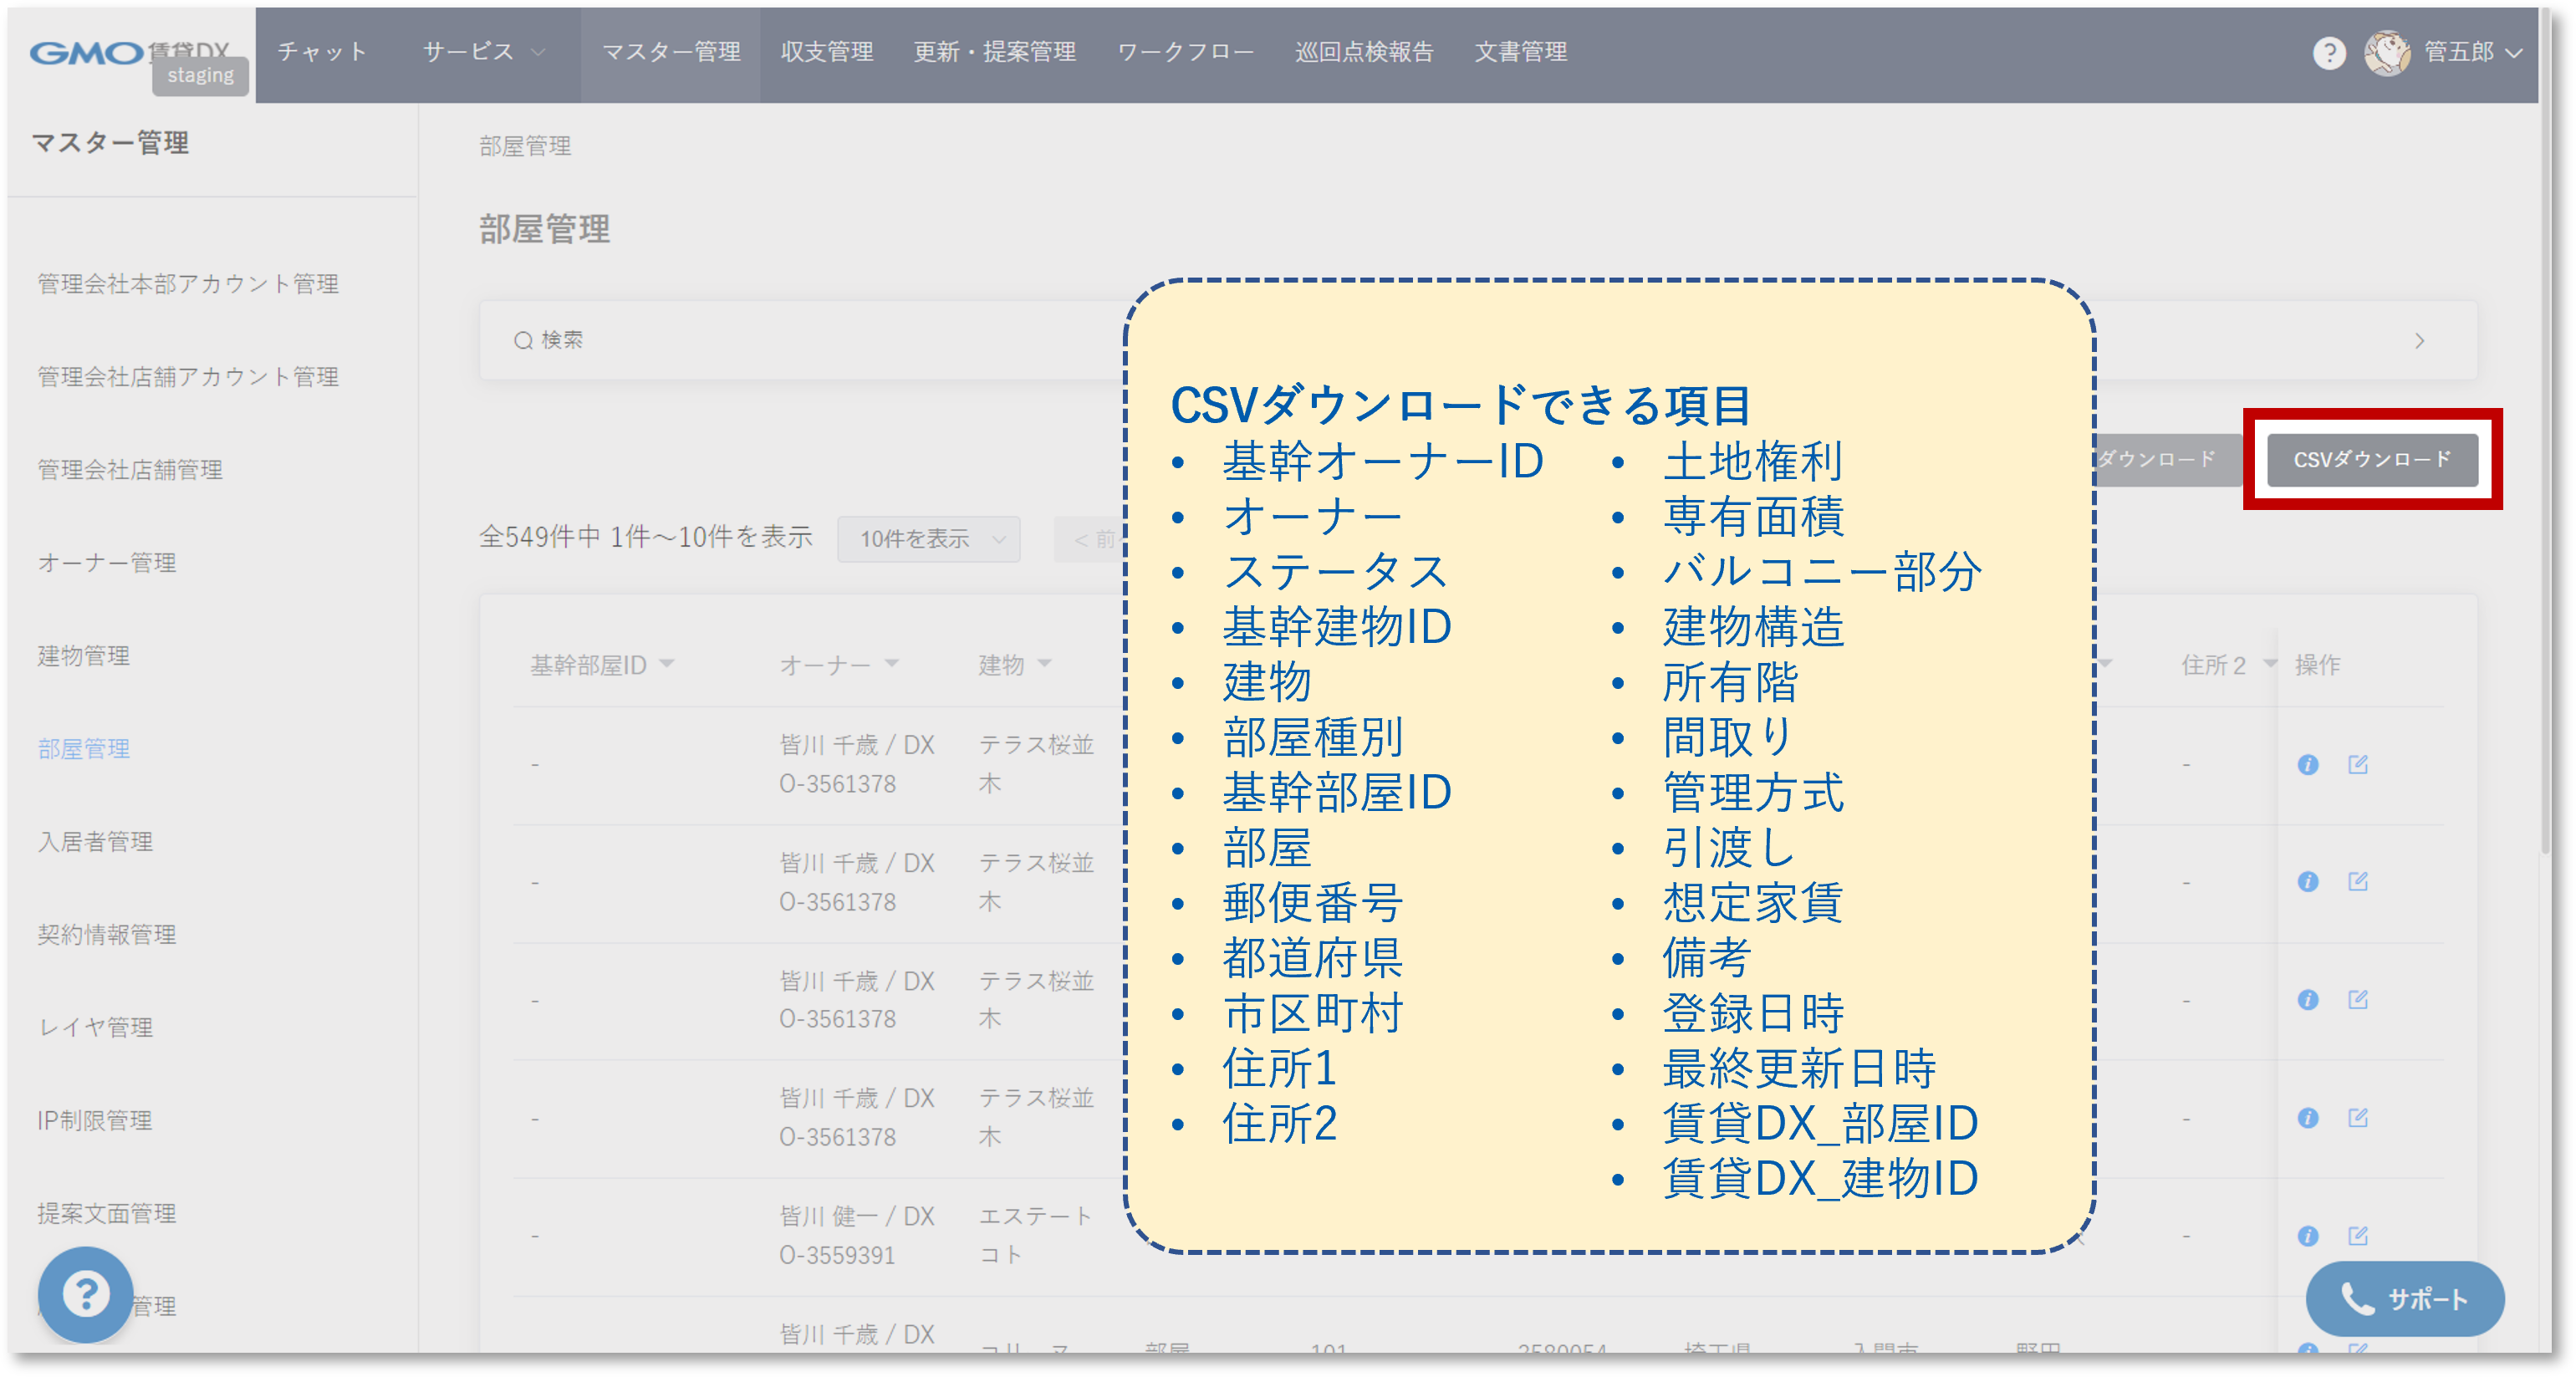
Task: Click the edit pencil icon on the second row
Action: click(x=2359, y=881)
